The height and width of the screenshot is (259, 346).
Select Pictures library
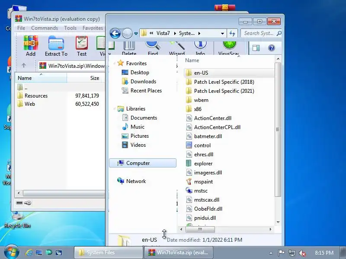click(139, 136)
